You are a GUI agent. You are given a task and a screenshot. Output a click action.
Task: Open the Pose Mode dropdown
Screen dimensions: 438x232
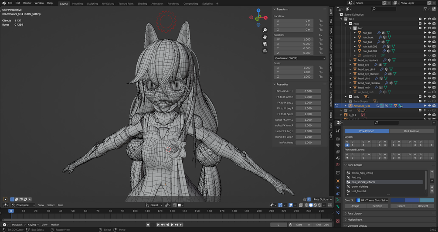click(x=23, y=205)
